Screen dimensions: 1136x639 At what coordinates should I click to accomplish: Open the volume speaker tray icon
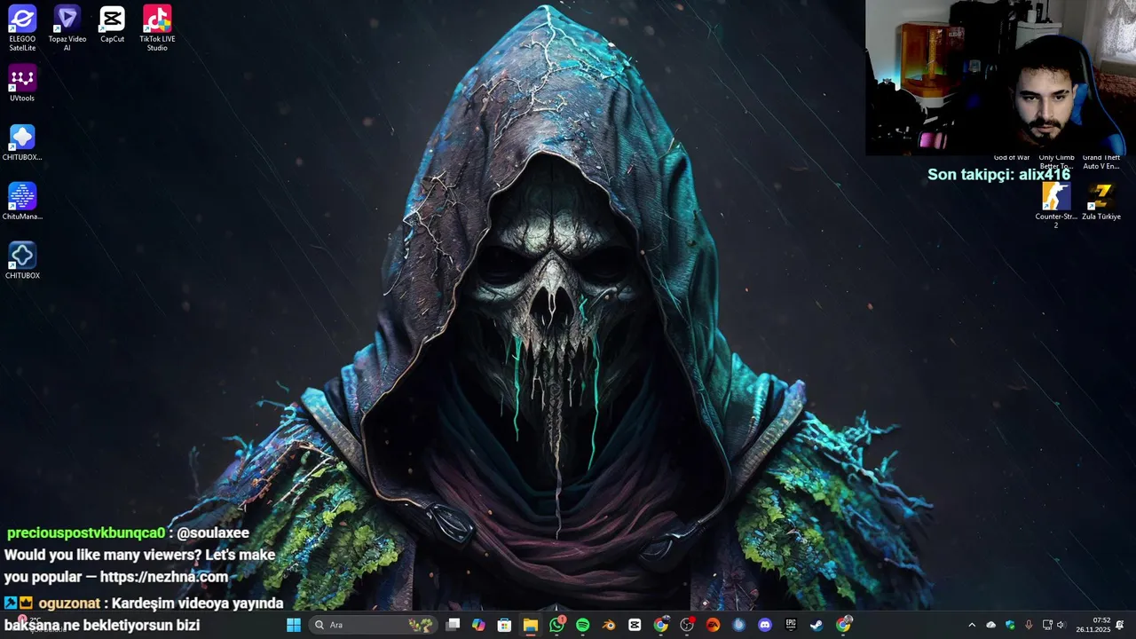coord(1061,625)
